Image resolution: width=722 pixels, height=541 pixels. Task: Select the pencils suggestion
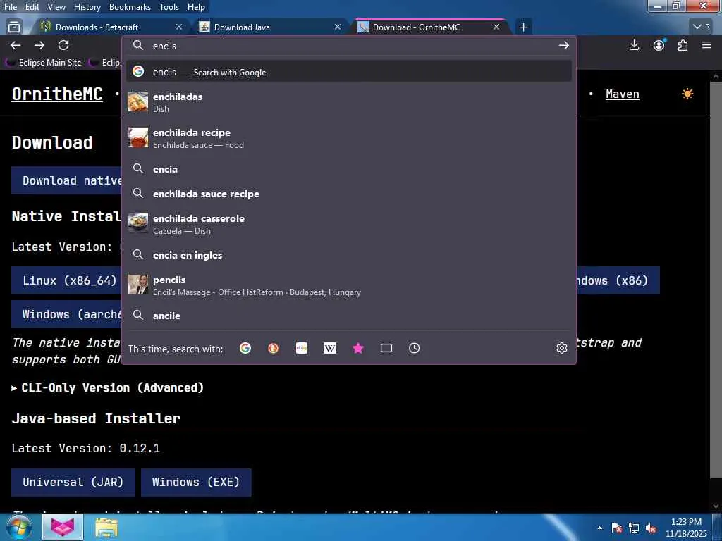pyautogui.click(x=349, y=285)
